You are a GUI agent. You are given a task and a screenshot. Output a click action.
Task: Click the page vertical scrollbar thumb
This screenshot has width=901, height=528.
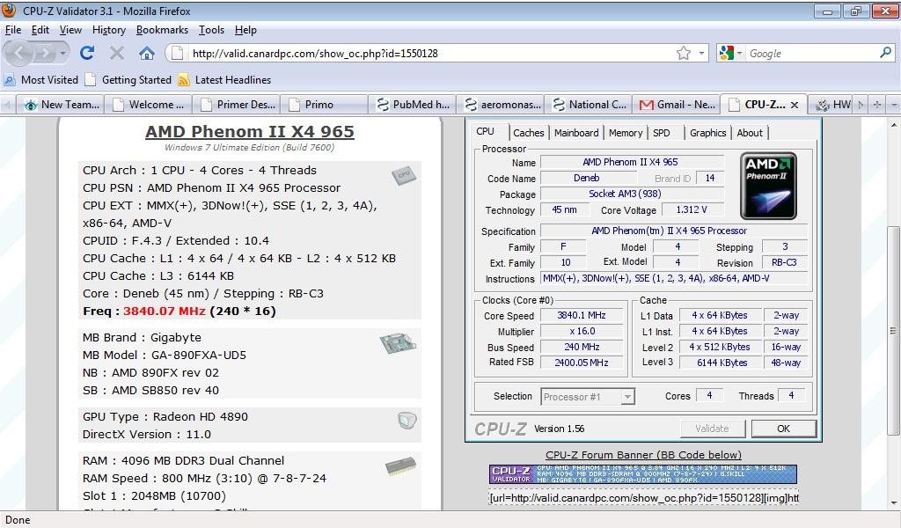click(x=893, y=330)
